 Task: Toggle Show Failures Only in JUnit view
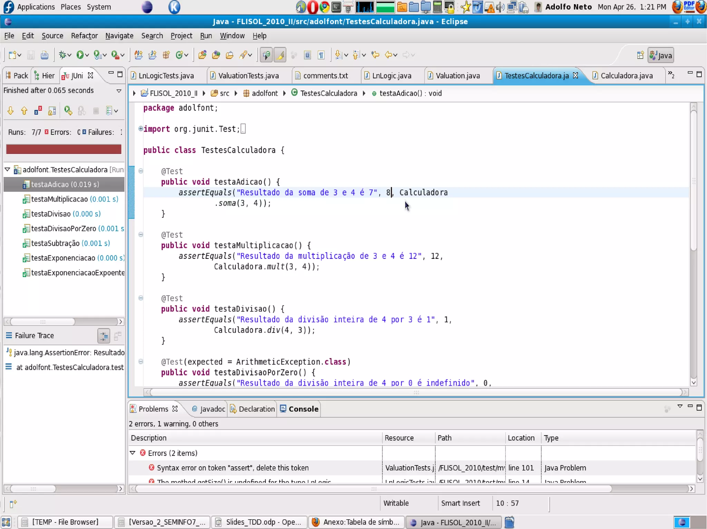(38, 111)
